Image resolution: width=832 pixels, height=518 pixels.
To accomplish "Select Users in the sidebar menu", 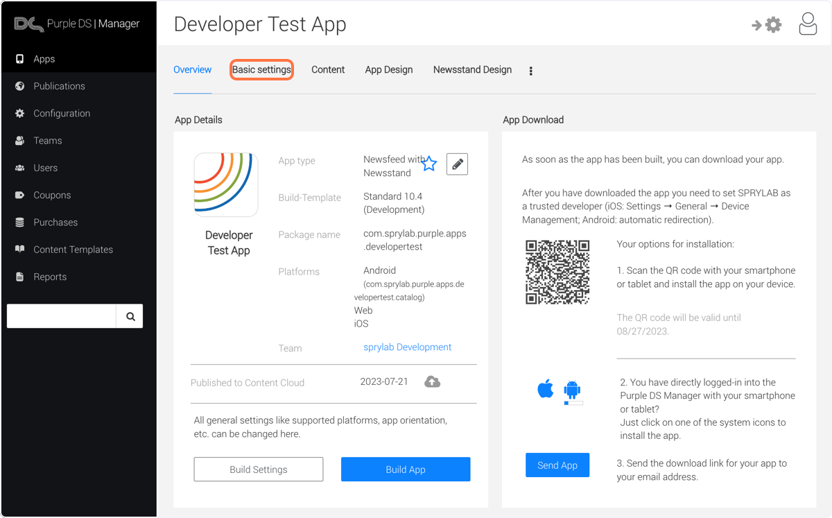I will click(78, 168).
